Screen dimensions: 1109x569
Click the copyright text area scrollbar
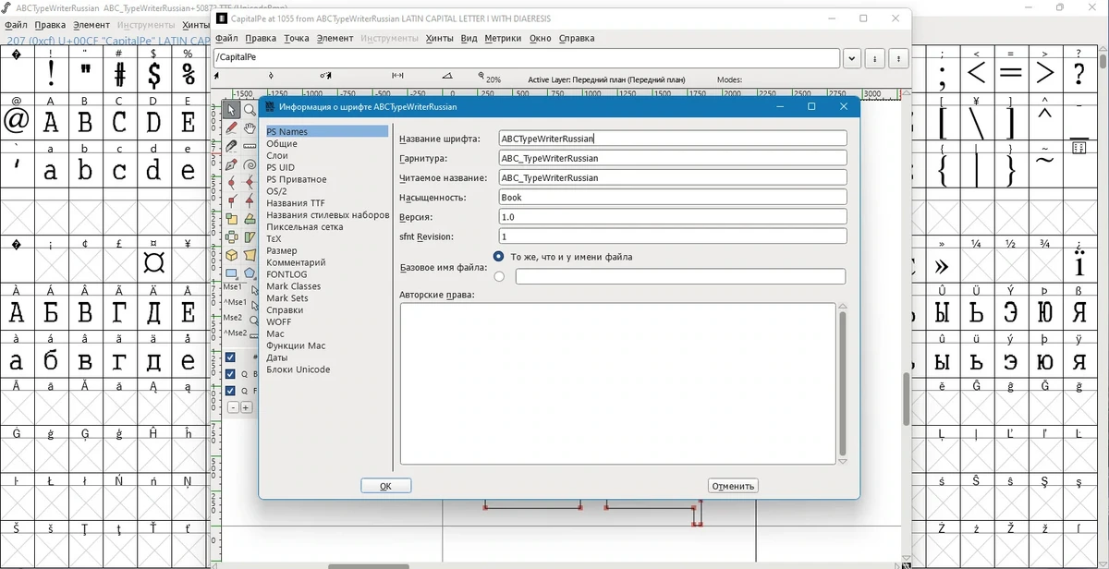coord(842,383)
